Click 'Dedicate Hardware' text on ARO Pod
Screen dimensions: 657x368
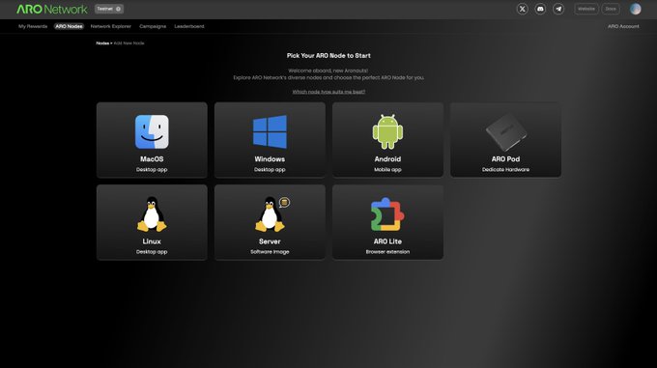505,170
